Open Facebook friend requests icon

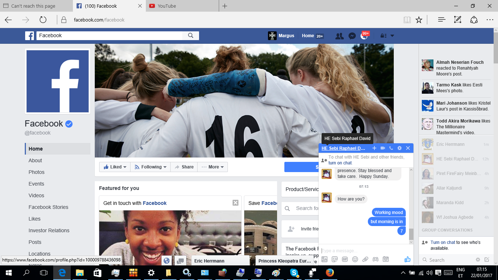339,36
